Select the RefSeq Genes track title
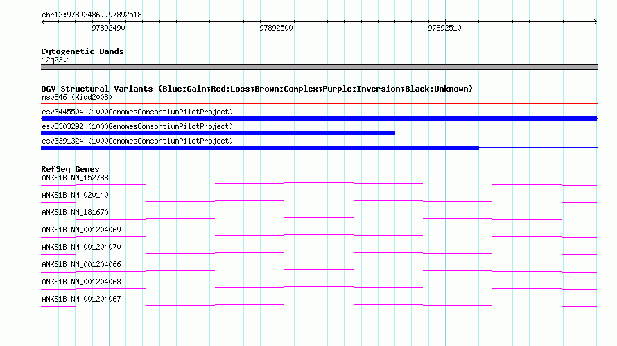The height and width of the screenshot is (346, 617). [x=70, y=169]
